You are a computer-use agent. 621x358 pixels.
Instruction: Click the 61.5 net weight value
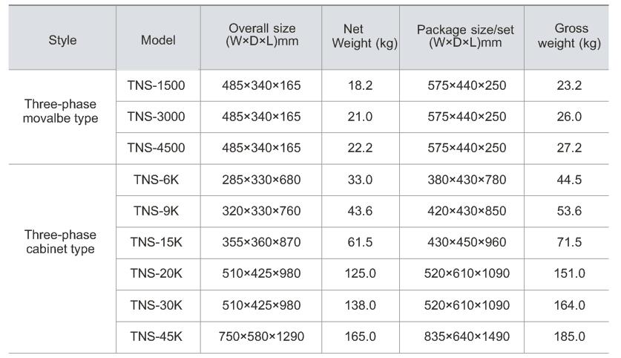click(x=360, y=242)
